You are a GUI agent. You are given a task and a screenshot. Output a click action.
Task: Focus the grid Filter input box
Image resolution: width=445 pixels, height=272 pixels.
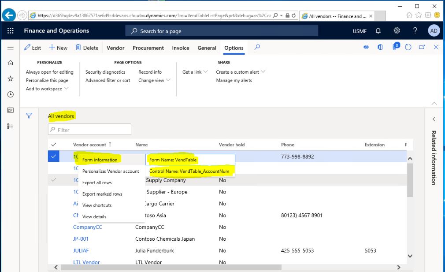point(90,130)
